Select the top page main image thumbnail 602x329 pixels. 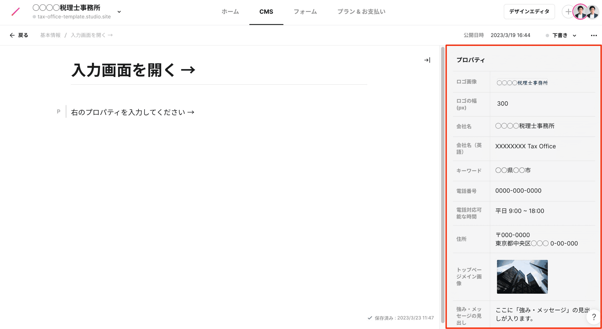coord(522,276)
